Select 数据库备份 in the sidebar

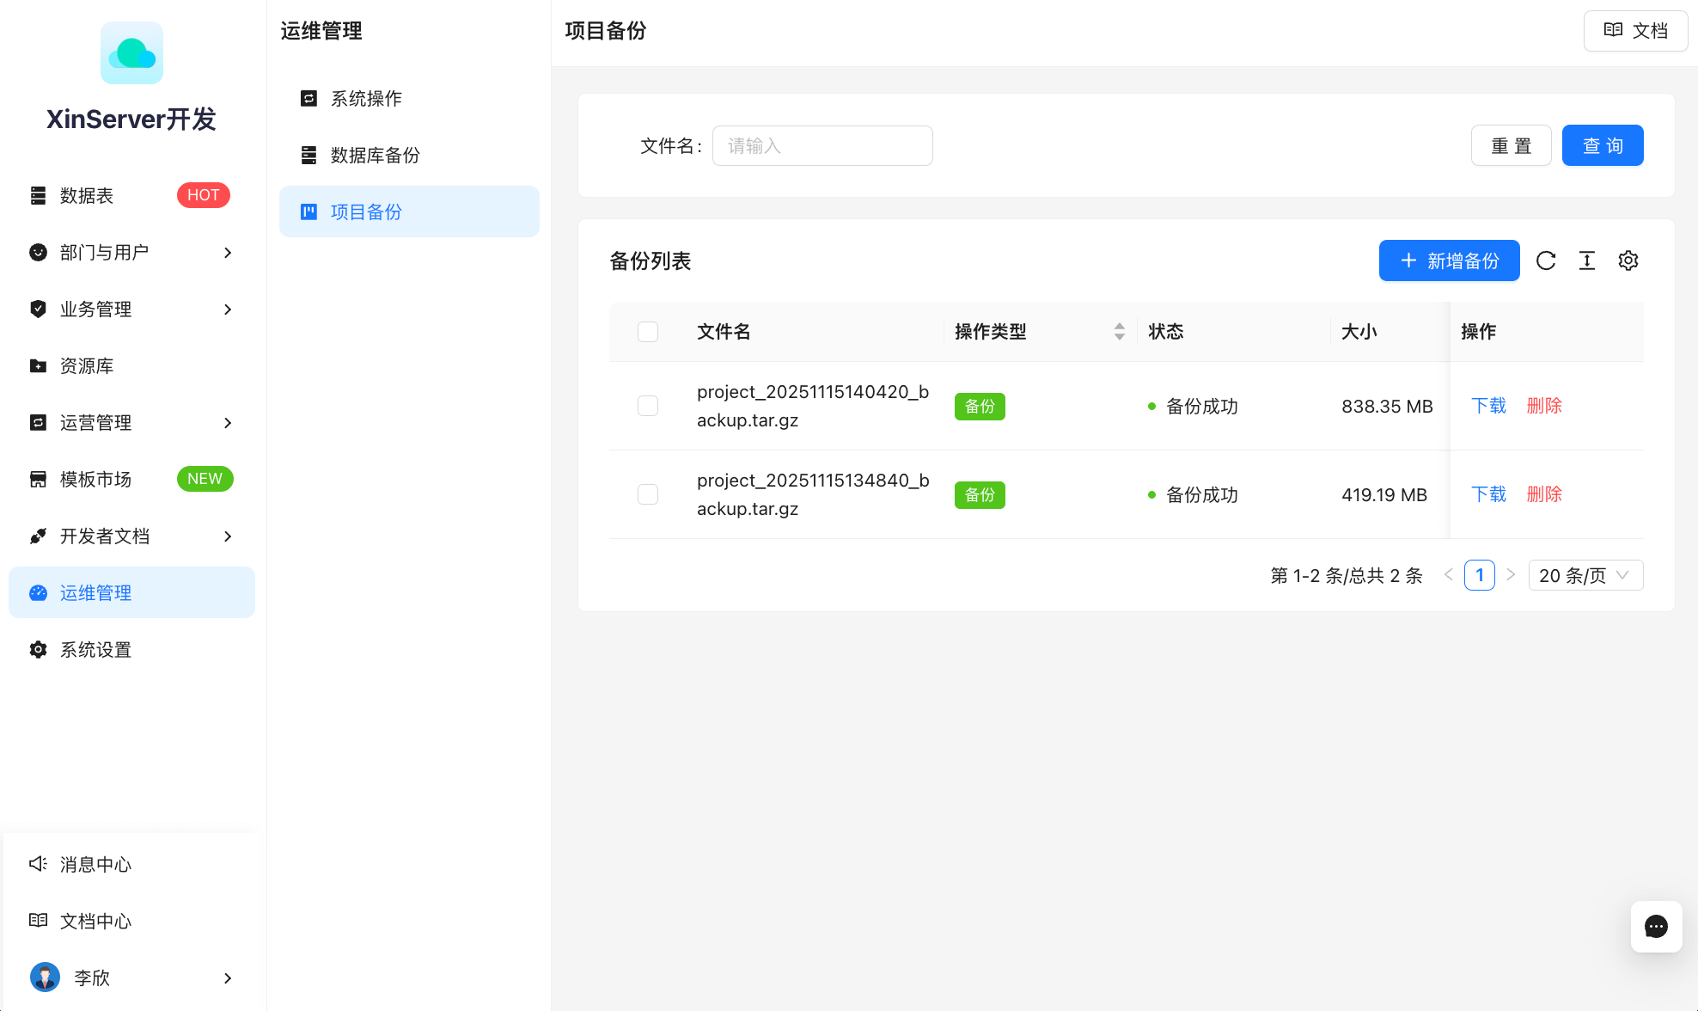[375, 155]
